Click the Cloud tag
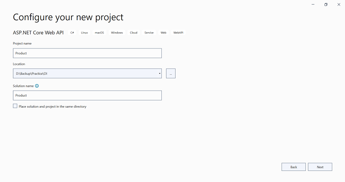The image size is (345, 182). [134, 33]
